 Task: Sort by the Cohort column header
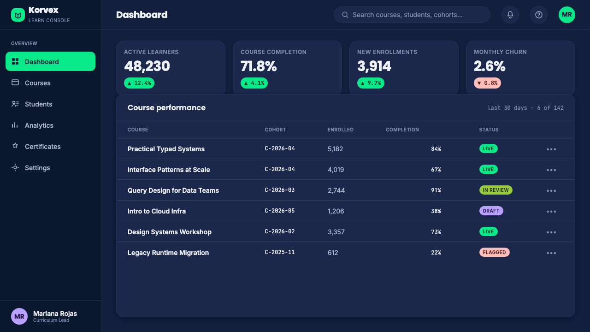pyautogui.click(x=275, y=130)
